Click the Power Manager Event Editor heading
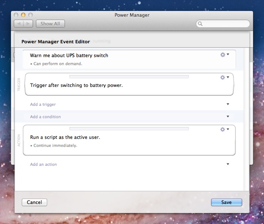This screenshot has height=224, width=264. point(56,42)
